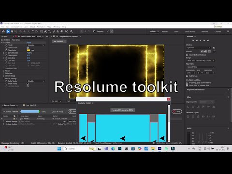Select the Rotation tool
Screen dimensions: 232x174
[33, 31]
